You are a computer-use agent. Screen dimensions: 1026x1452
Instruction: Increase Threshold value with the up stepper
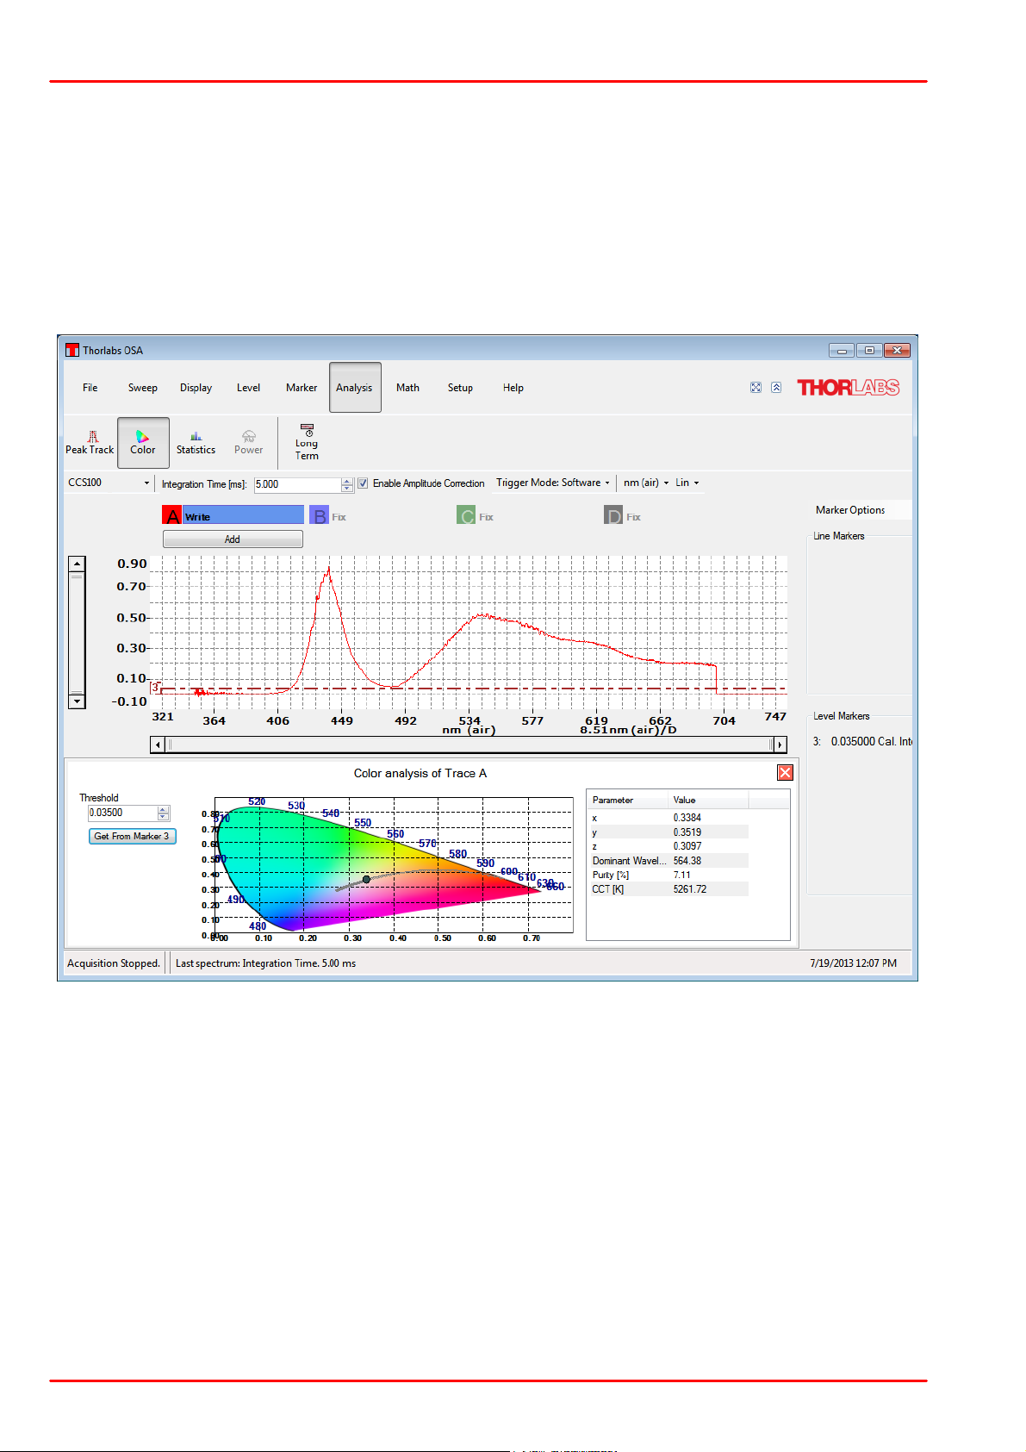click(163, 809)
